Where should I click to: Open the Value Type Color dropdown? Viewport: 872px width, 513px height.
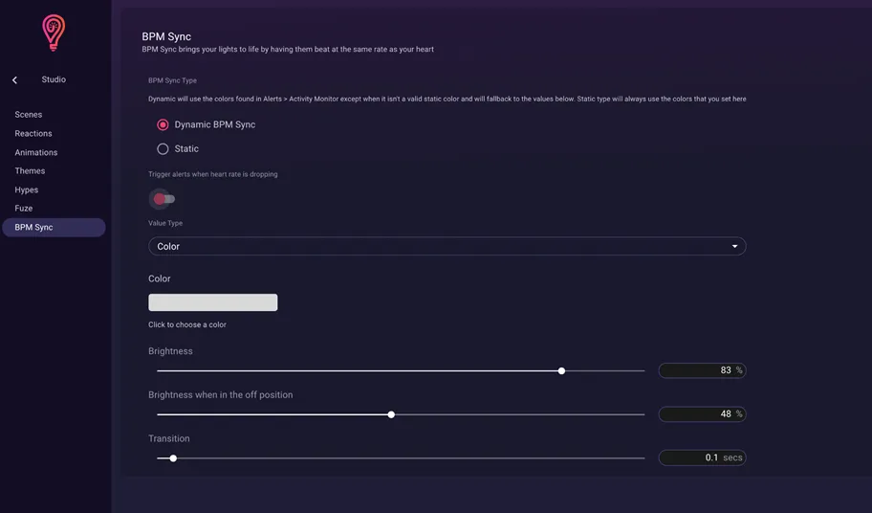(x=447, y=247)
